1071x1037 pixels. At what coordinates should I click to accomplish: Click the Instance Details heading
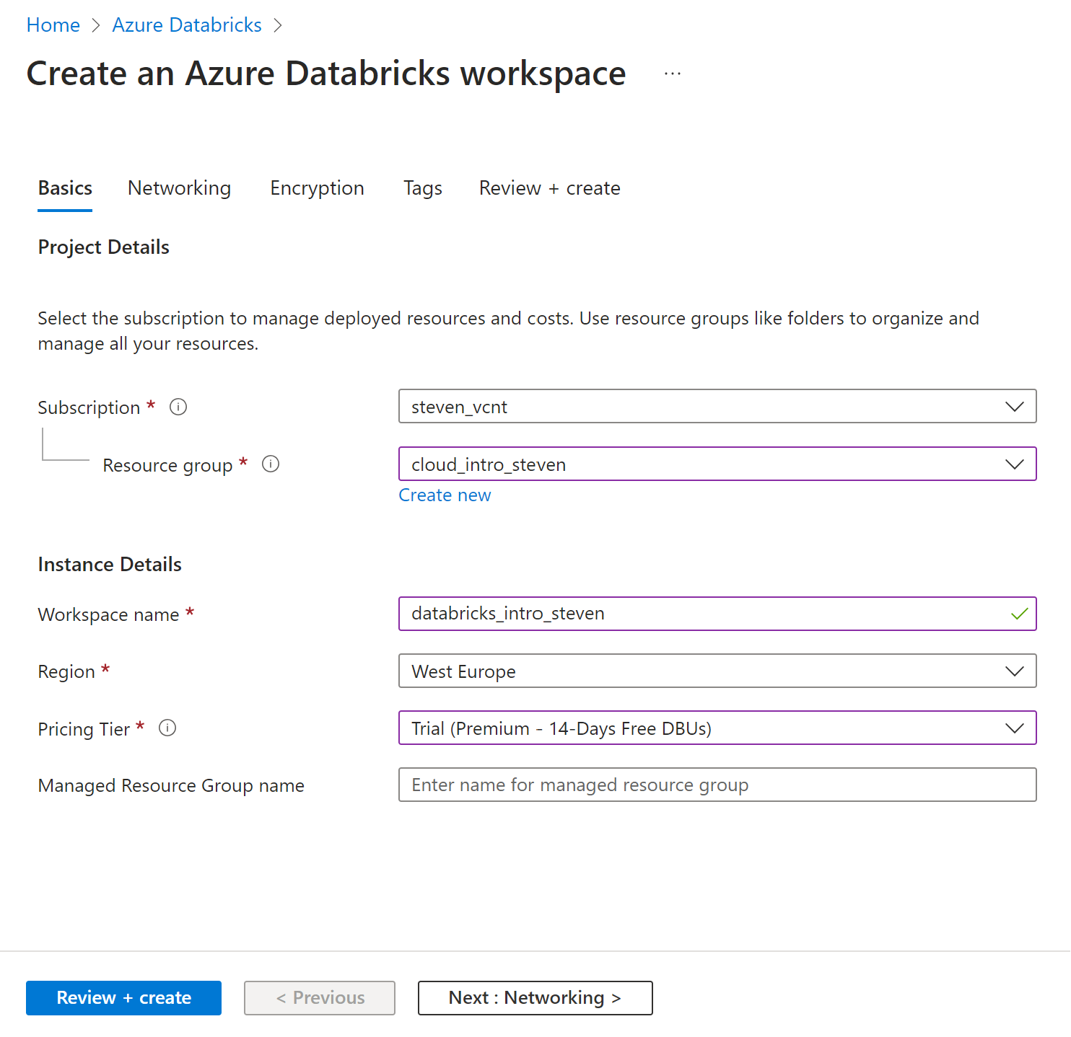pos(110,565)
